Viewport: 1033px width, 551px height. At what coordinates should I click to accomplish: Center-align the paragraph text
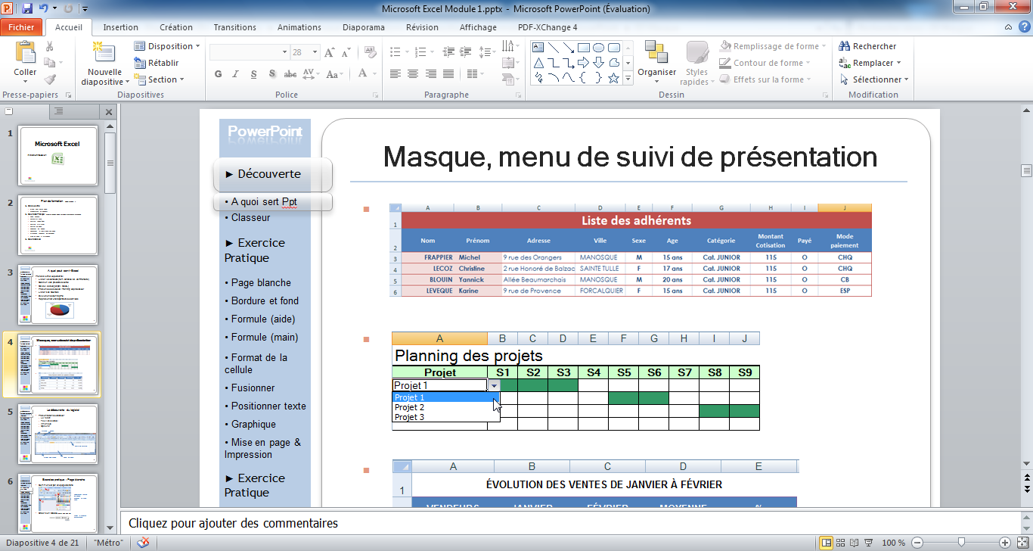(413, 73)
